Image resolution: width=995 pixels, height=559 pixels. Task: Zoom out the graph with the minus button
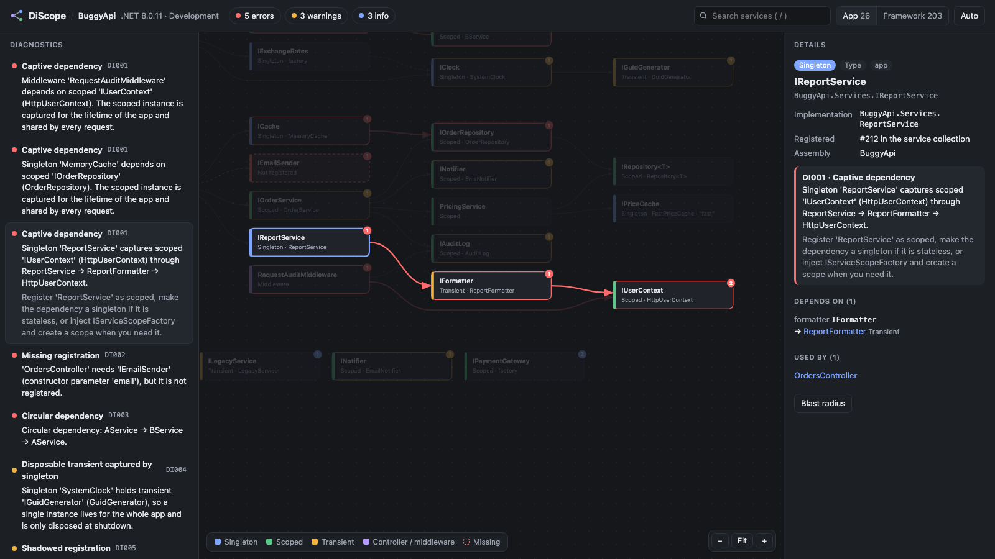pyautogui.click(x=720, y=541)
